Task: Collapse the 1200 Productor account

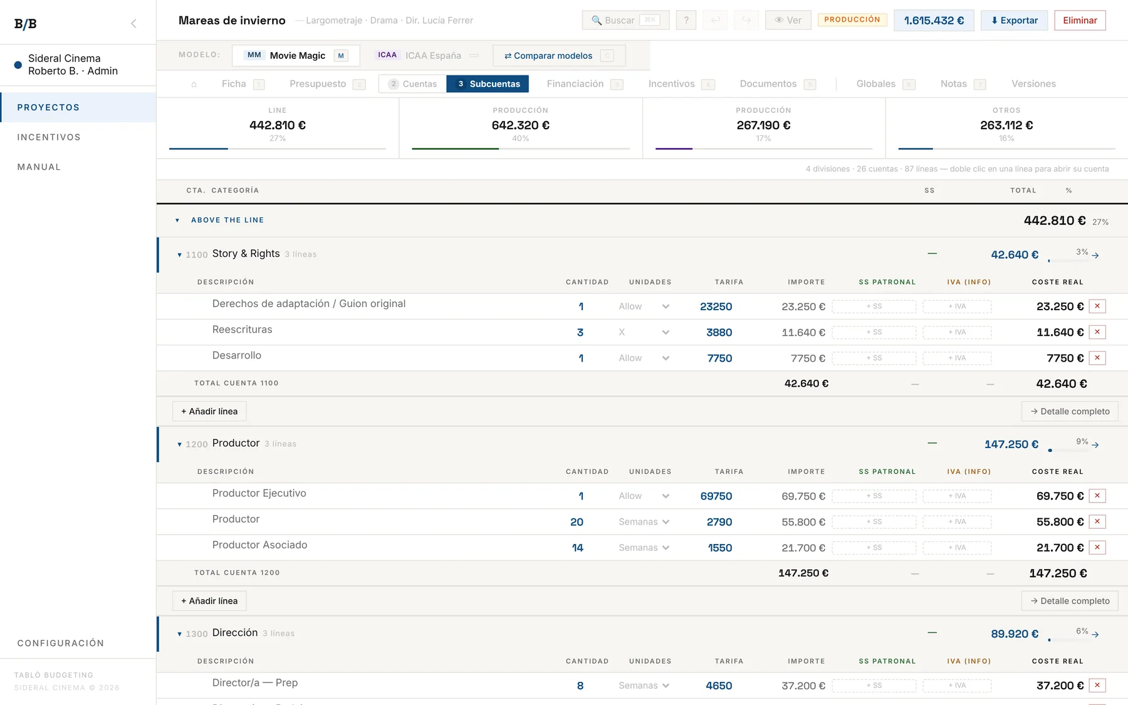Action: click(x=179, y=444)
